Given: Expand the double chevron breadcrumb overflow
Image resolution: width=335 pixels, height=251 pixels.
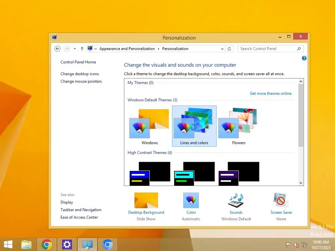Looking at the screenshot, I should 96,49.
